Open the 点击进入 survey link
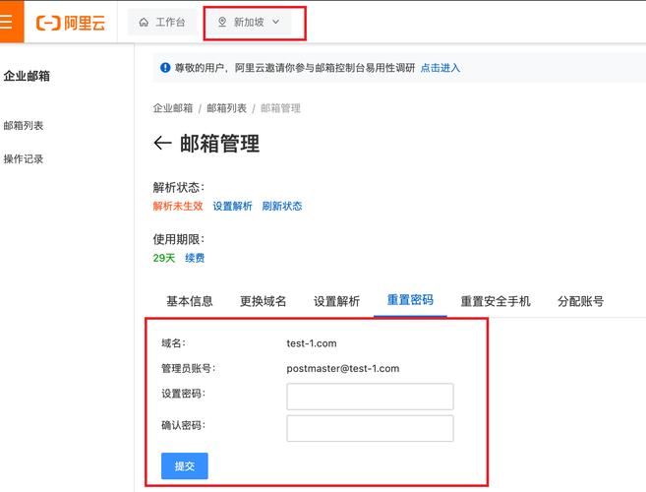 (440, 68)
